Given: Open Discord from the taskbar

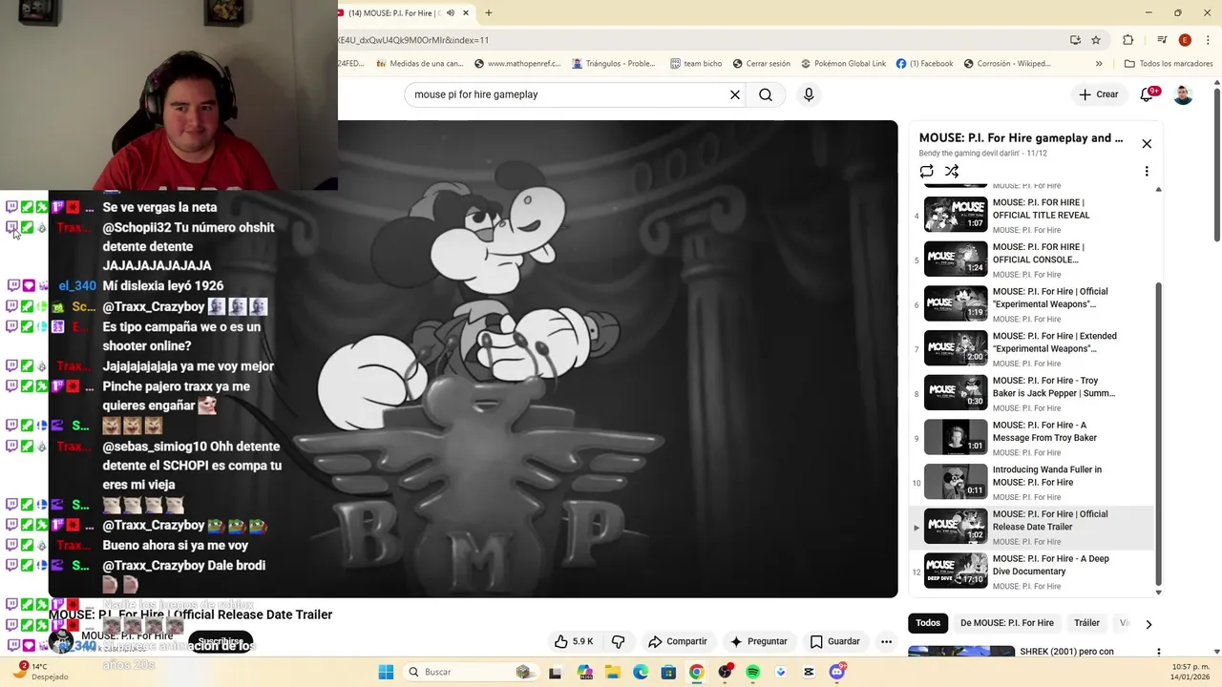Looking at the screenshot, I should pos(837,672).
